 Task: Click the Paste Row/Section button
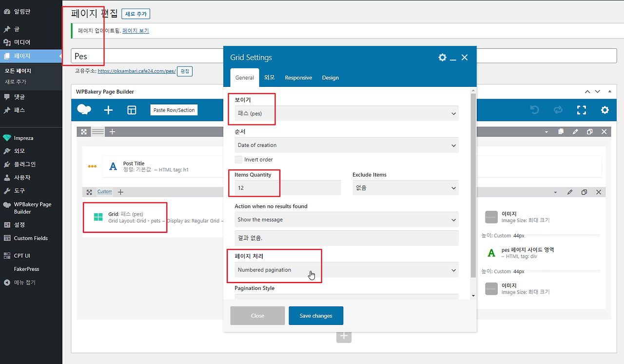pos(174,110)
